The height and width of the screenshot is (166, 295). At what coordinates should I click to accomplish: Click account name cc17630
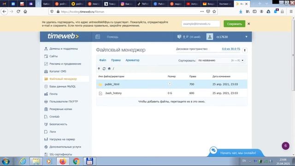tap(222, 37)
